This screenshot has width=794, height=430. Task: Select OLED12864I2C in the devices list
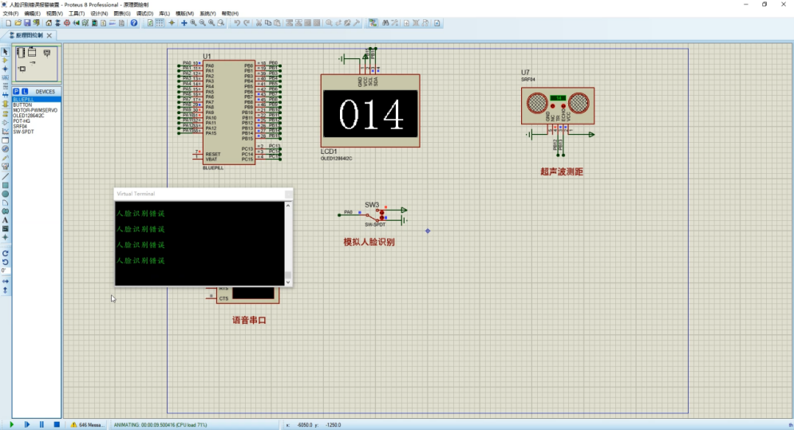coord(37,116)
